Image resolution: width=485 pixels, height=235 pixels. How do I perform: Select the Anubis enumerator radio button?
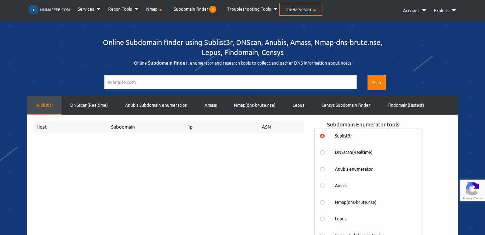click(322, 169)
